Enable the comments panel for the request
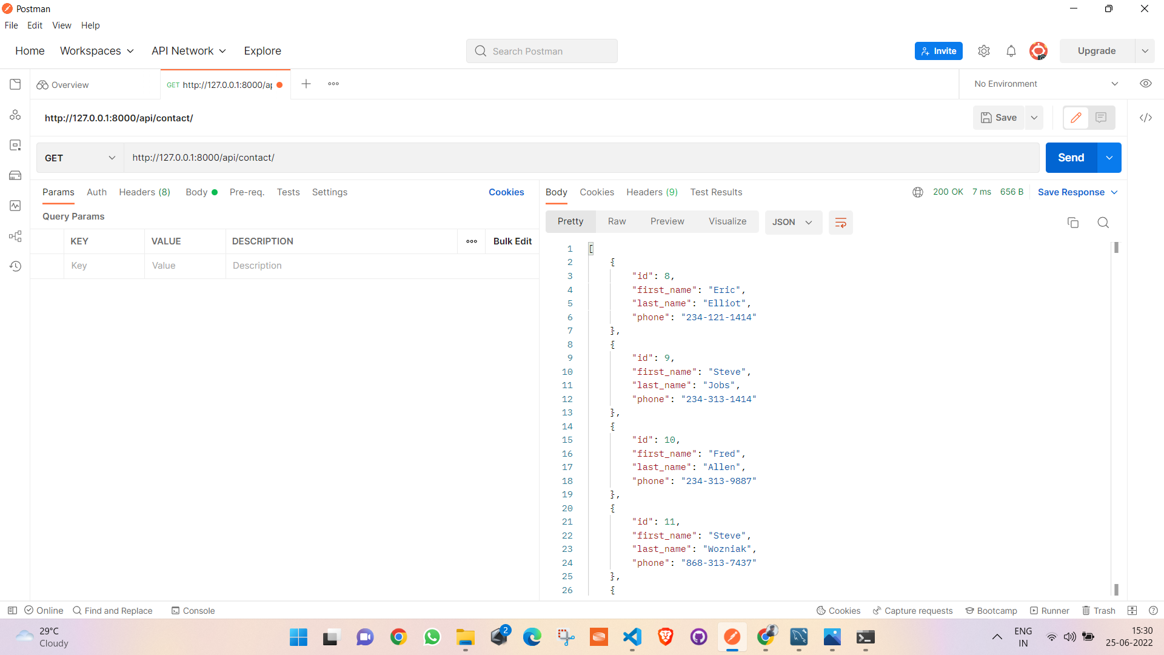Viewport: 1164px width, 655px height. click(x=1102, y=117)
